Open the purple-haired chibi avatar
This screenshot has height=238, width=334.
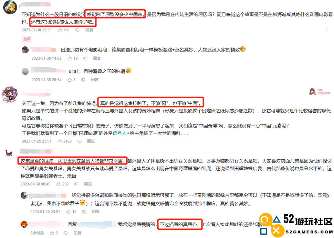[10, 94]
